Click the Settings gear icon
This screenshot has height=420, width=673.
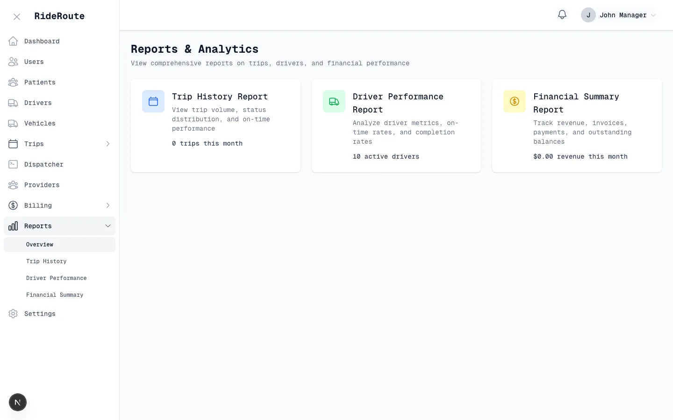(13, 314)
